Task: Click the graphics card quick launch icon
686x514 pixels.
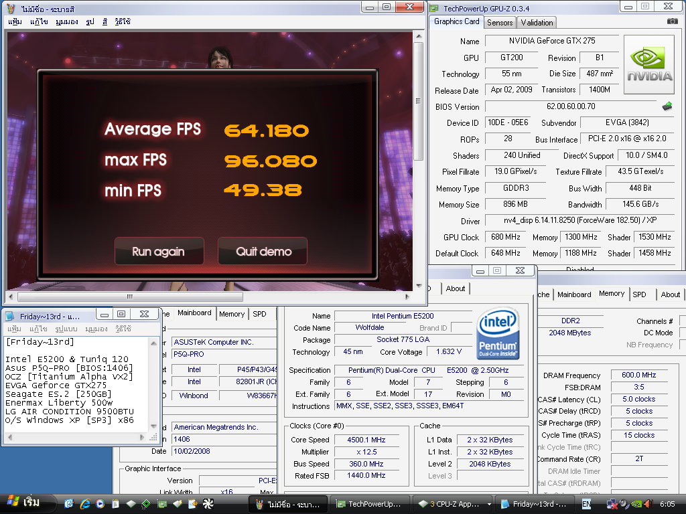Action: pyautogui.click(x=162, y=504)
